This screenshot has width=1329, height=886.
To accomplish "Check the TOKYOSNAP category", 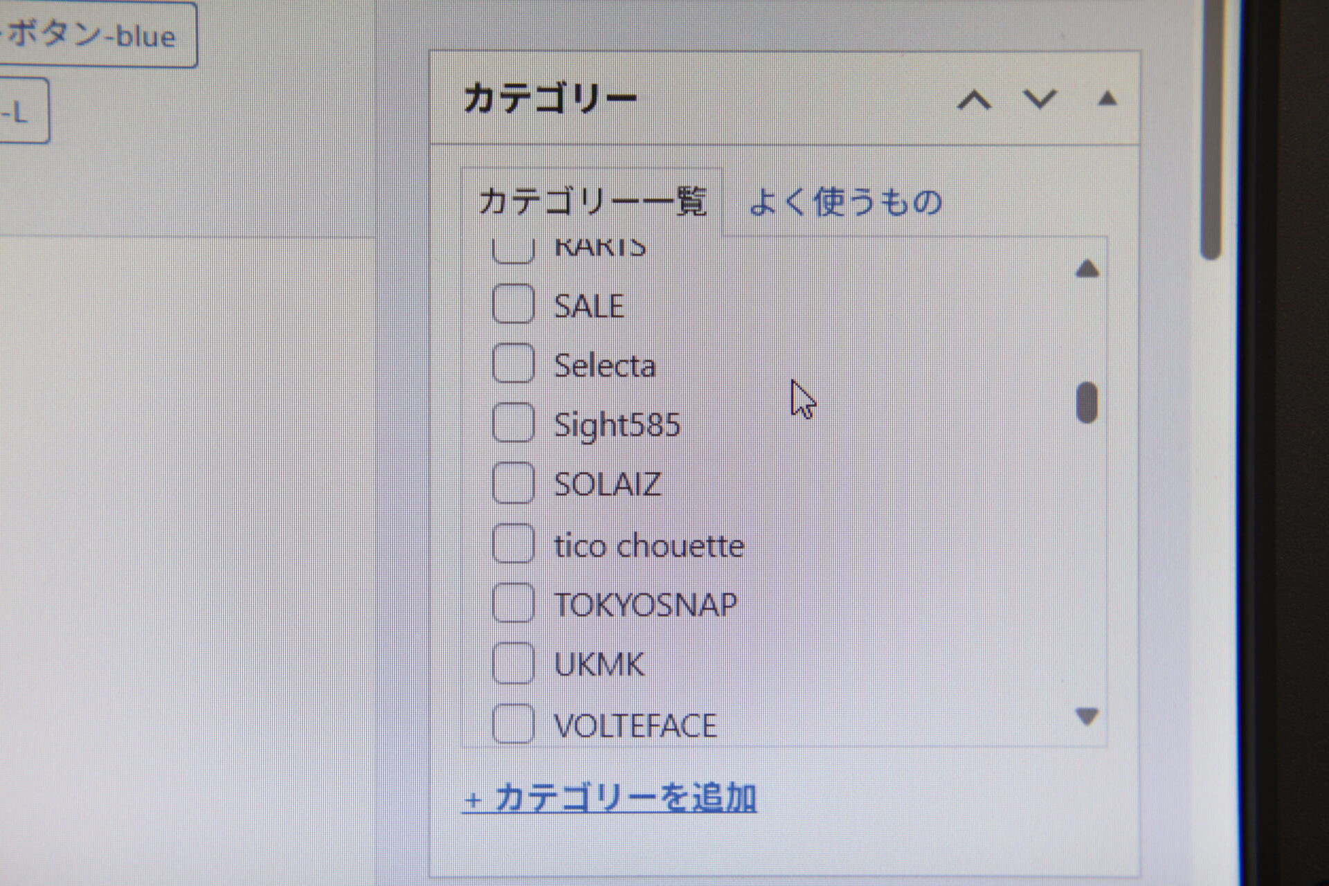I will point(513,604).
